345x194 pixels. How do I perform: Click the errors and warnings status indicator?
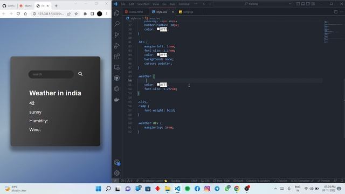127,181
